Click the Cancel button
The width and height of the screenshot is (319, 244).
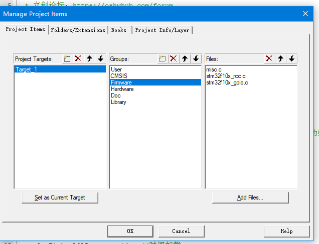click(181, 231)
